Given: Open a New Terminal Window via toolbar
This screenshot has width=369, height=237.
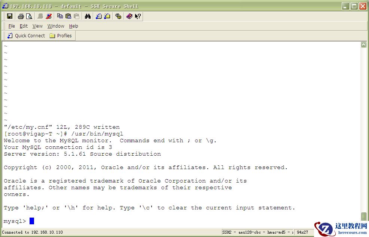Looking at the screenshot, I should tap(99, 16).
